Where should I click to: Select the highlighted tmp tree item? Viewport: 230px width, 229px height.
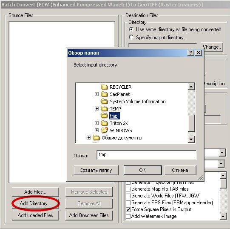tap(114, 116)
